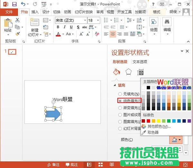Click the Undo arrow icon
This screenshot has width=193, height=168.
point(23,4)
